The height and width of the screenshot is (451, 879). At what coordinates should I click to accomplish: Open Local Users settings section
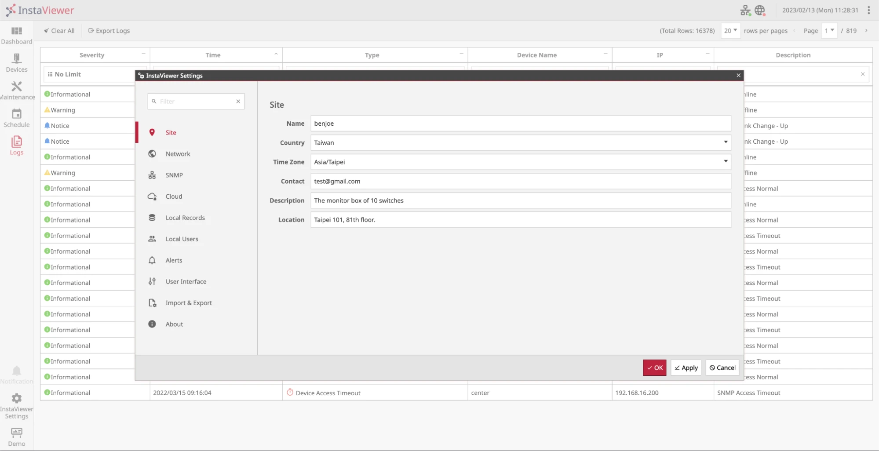tap(182, 239)
